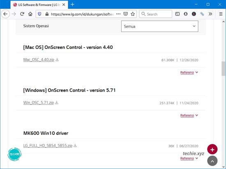Click the forward navigation arrow
This screenshot has height=169, width=226.
(x=14, y=14)
